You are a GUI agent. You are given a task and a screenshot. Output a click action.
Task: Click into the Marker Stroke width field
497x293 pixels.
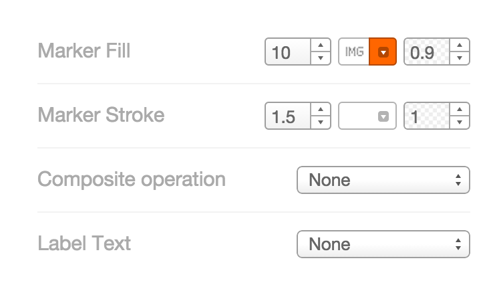(x=288, y=116)
